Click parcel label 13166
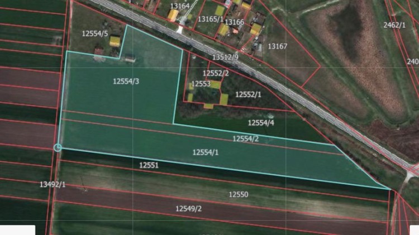This screenshot has width=419, height=235. pyautogui.click(x=234, y=22)
